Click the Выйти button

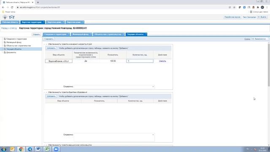pyautogui.click(x=262, y=17)
